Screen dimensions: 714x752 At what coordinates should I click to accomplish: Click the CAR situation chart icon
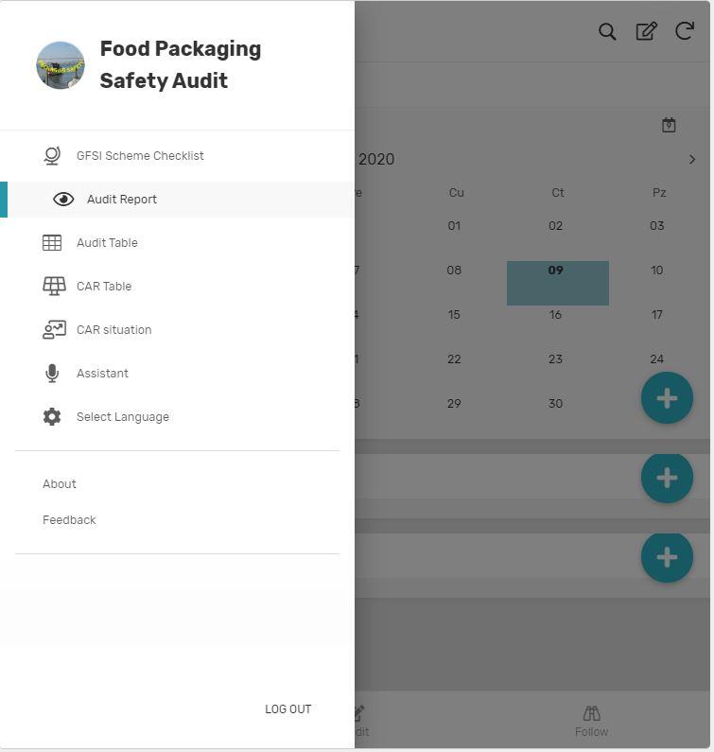pyautogui.click(x=54, y=330)
